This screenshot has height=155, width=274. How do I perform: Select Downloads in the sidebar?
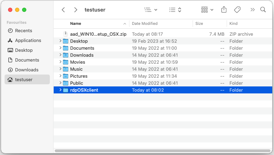27,70
